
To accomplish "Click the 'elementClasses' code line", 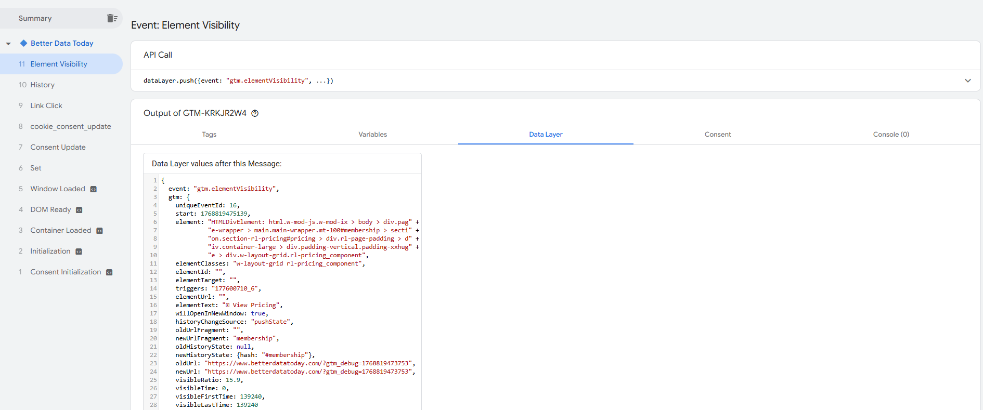I will (x=270, y=263).
